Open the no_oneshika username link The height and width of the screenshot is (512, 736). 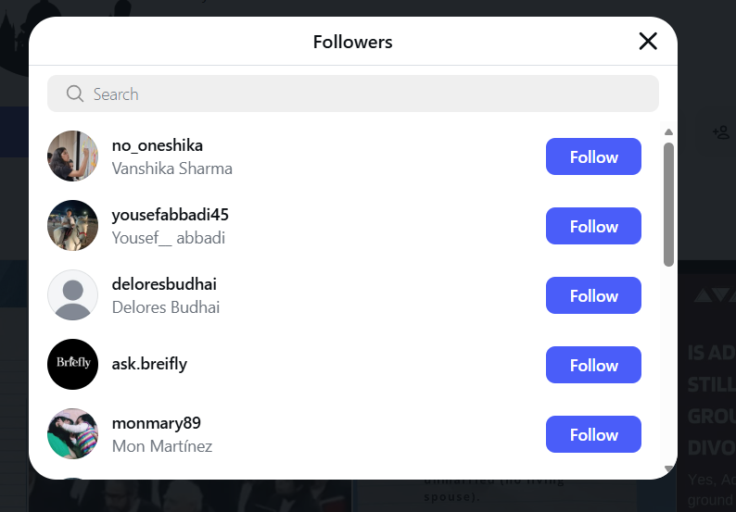click(x=157, y=145)
